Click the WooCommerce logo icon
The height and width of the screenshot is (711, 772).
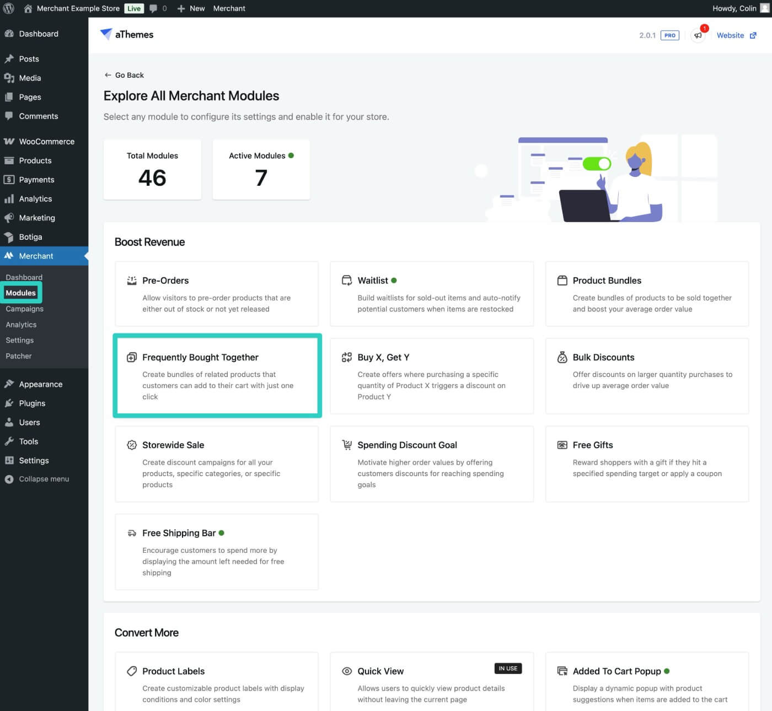pyautogui.click(x=9, y=142)
